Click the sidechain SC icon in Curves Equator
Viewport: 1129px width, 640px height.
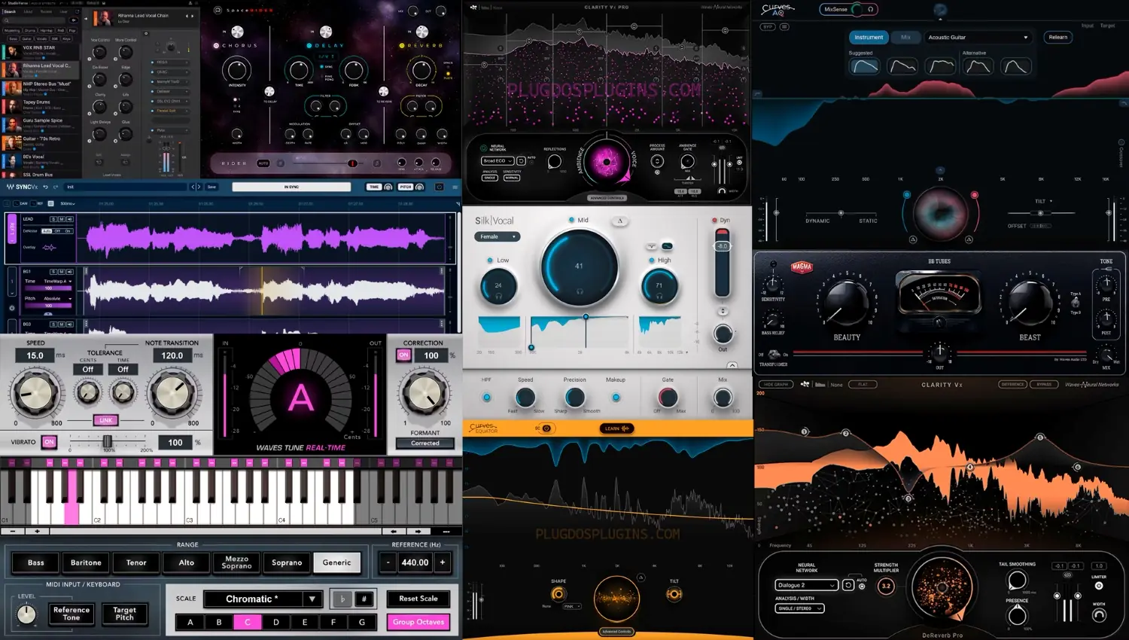(545, 428)
